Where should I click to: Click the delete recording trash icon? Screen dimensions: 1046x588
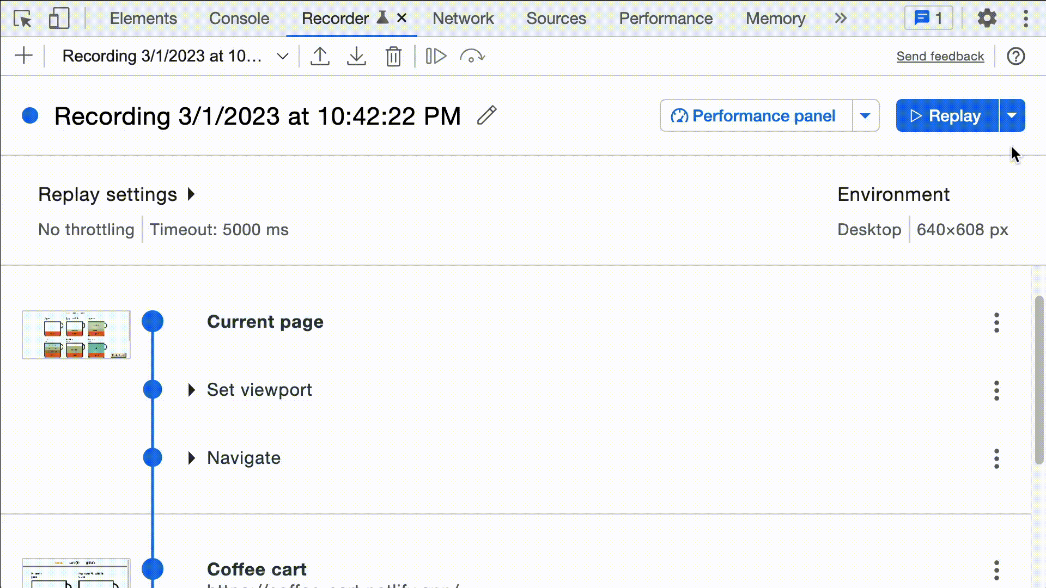tap(394, 56)
